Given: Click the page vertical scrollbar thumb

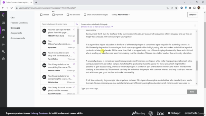Looking at the screenshot, I should click(x=205, y=55).
